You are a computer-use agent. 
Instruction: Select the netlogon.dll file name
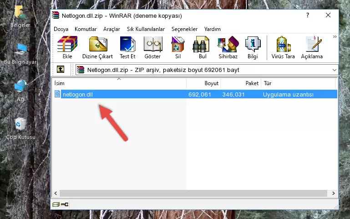click(x=78, y=94)
